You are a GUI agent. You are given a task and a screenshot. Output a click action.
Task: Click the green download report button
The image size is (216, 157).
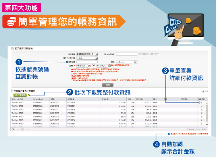(x=20, y=95)
